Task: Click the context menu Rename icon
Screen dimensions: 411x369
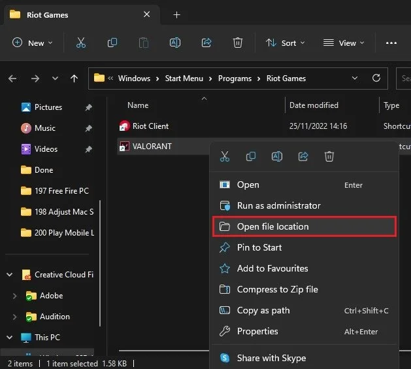Action: pyautogui.click(x=277, y=156)
